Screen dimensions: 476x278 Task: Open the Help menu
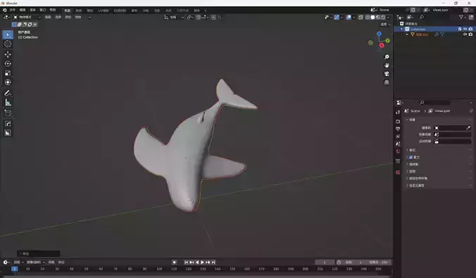coord(53,10)
